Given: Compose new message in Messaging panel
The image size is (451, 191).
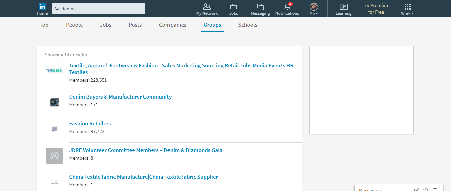Looking at the screenshot, I should (x=416, y=190).
